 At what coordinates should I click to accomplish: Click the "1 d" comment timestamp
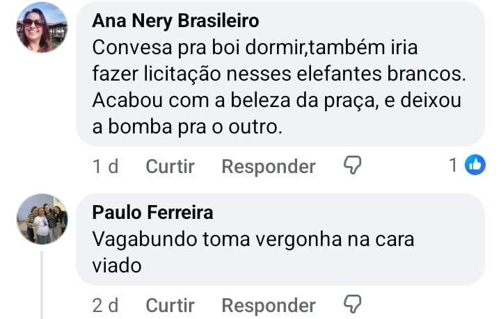click(x=105, y=167)
